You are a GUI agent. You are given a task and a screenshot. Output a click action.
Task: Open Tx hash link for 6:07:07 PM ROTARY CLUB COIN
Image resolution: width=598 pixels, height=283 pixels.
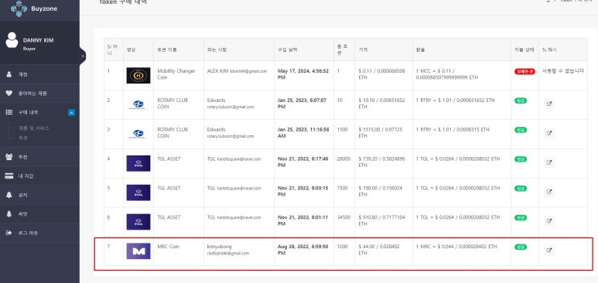tap(549, 104)
